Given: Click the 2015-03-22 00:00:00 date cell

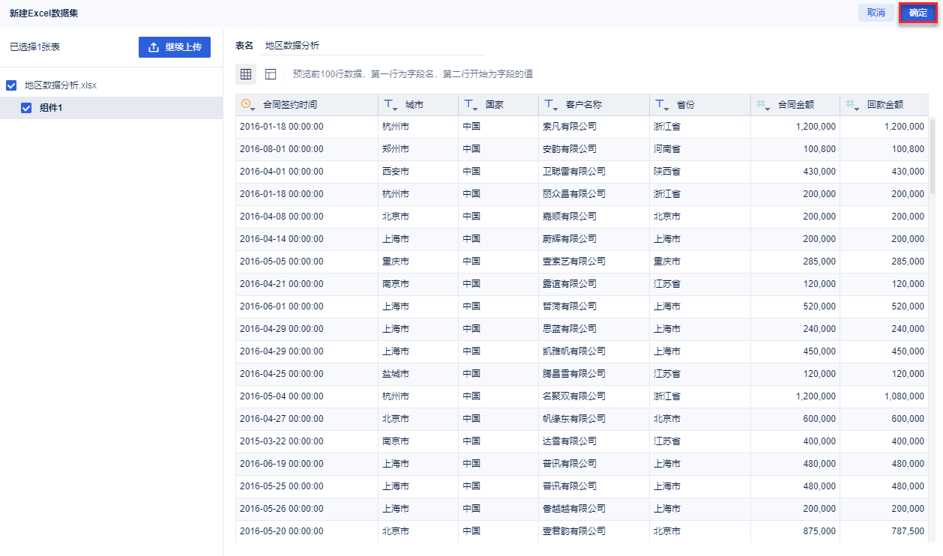Looking at the screenshot, I should (x=307, y=441).
